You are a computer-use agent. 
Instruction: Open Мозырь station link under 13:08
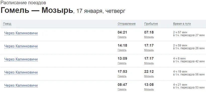[x=149, y=89]
